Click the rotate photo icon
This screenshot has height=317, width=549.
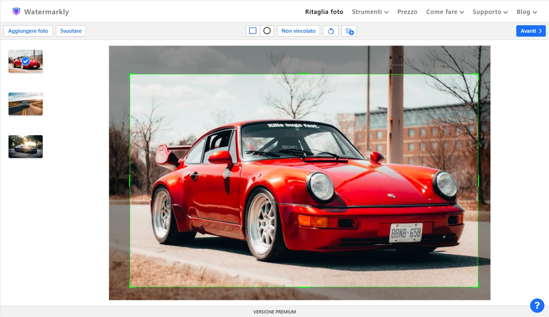[331, 31]
